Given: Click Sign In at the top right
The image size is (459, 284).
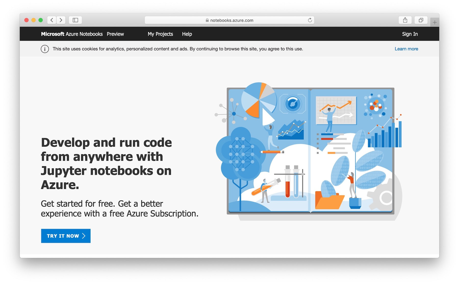Looking at the screenshot, I should [x=410, y=34].
